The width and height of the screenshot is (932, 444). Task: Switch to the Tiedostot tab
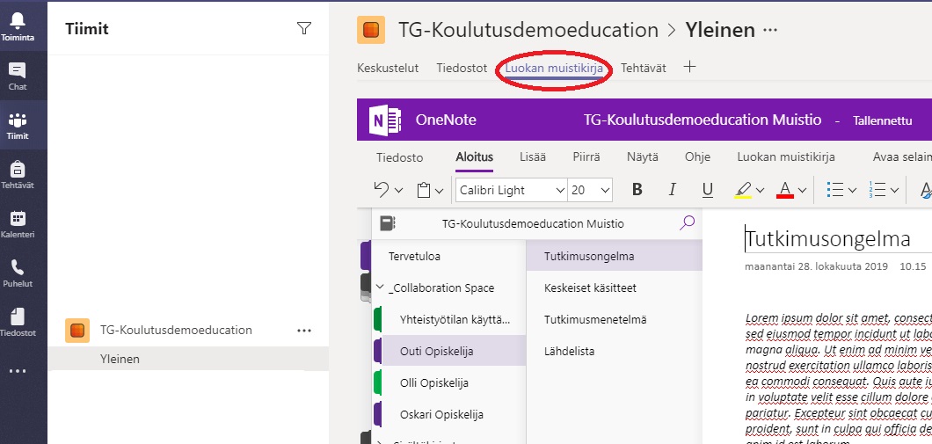tap(462, 68)
